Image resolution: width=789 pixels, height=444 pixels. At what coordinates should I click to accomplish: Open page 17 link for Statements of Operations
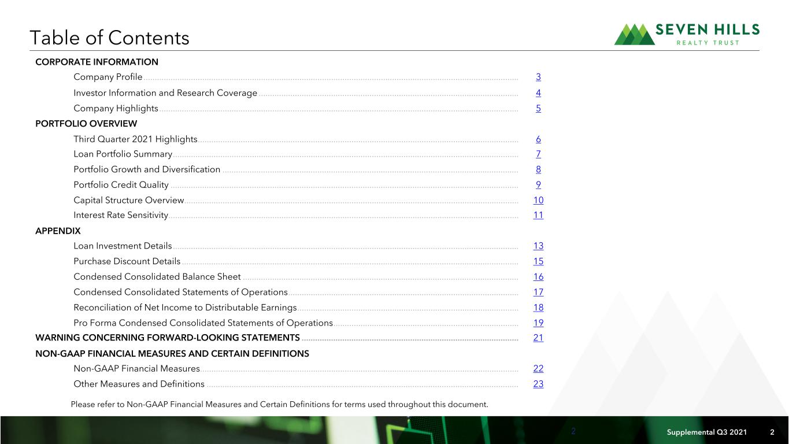pyautogui.click(x=538, y=292)
